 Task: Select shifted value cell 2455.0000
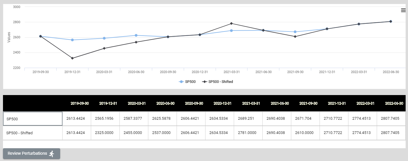[134, 133]
